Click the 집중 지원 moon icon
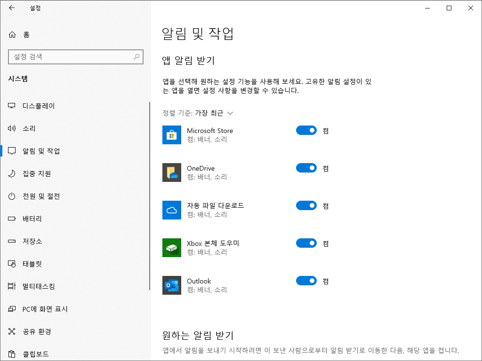The image size is (482, 361). click(12, 173)
